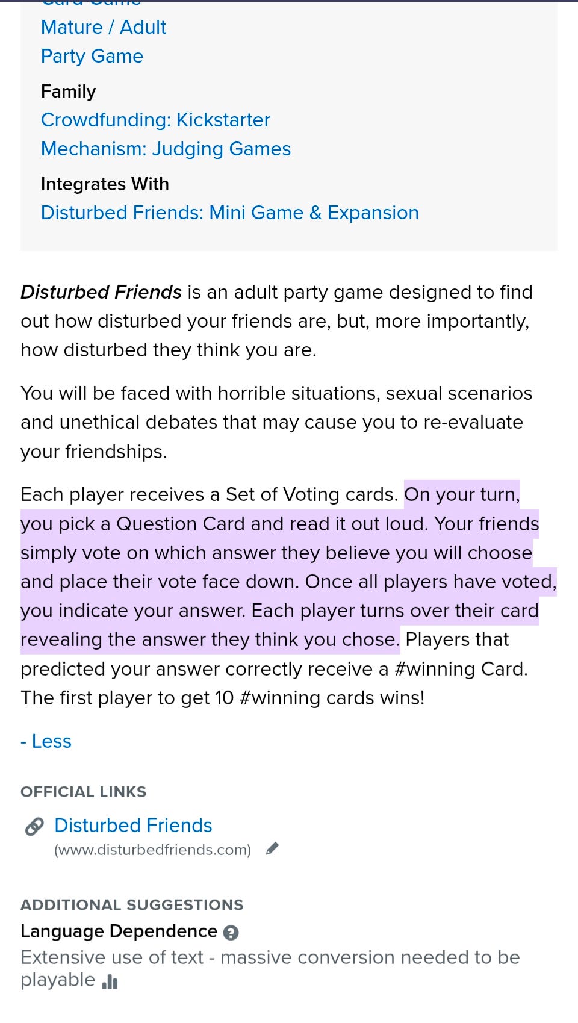Tap the partially visible Card Game link
578x1023 pixels.
(x=90, y=3)
